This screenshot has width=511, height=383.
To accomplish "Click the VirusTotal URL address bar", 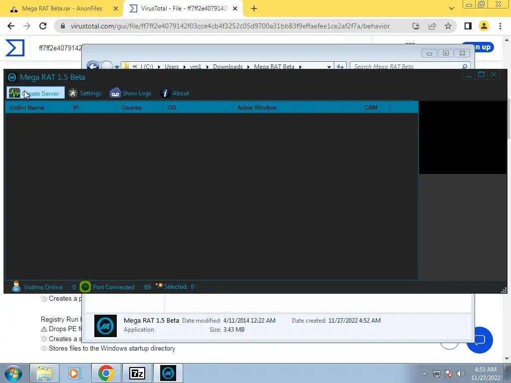I will tap(230, 26).
